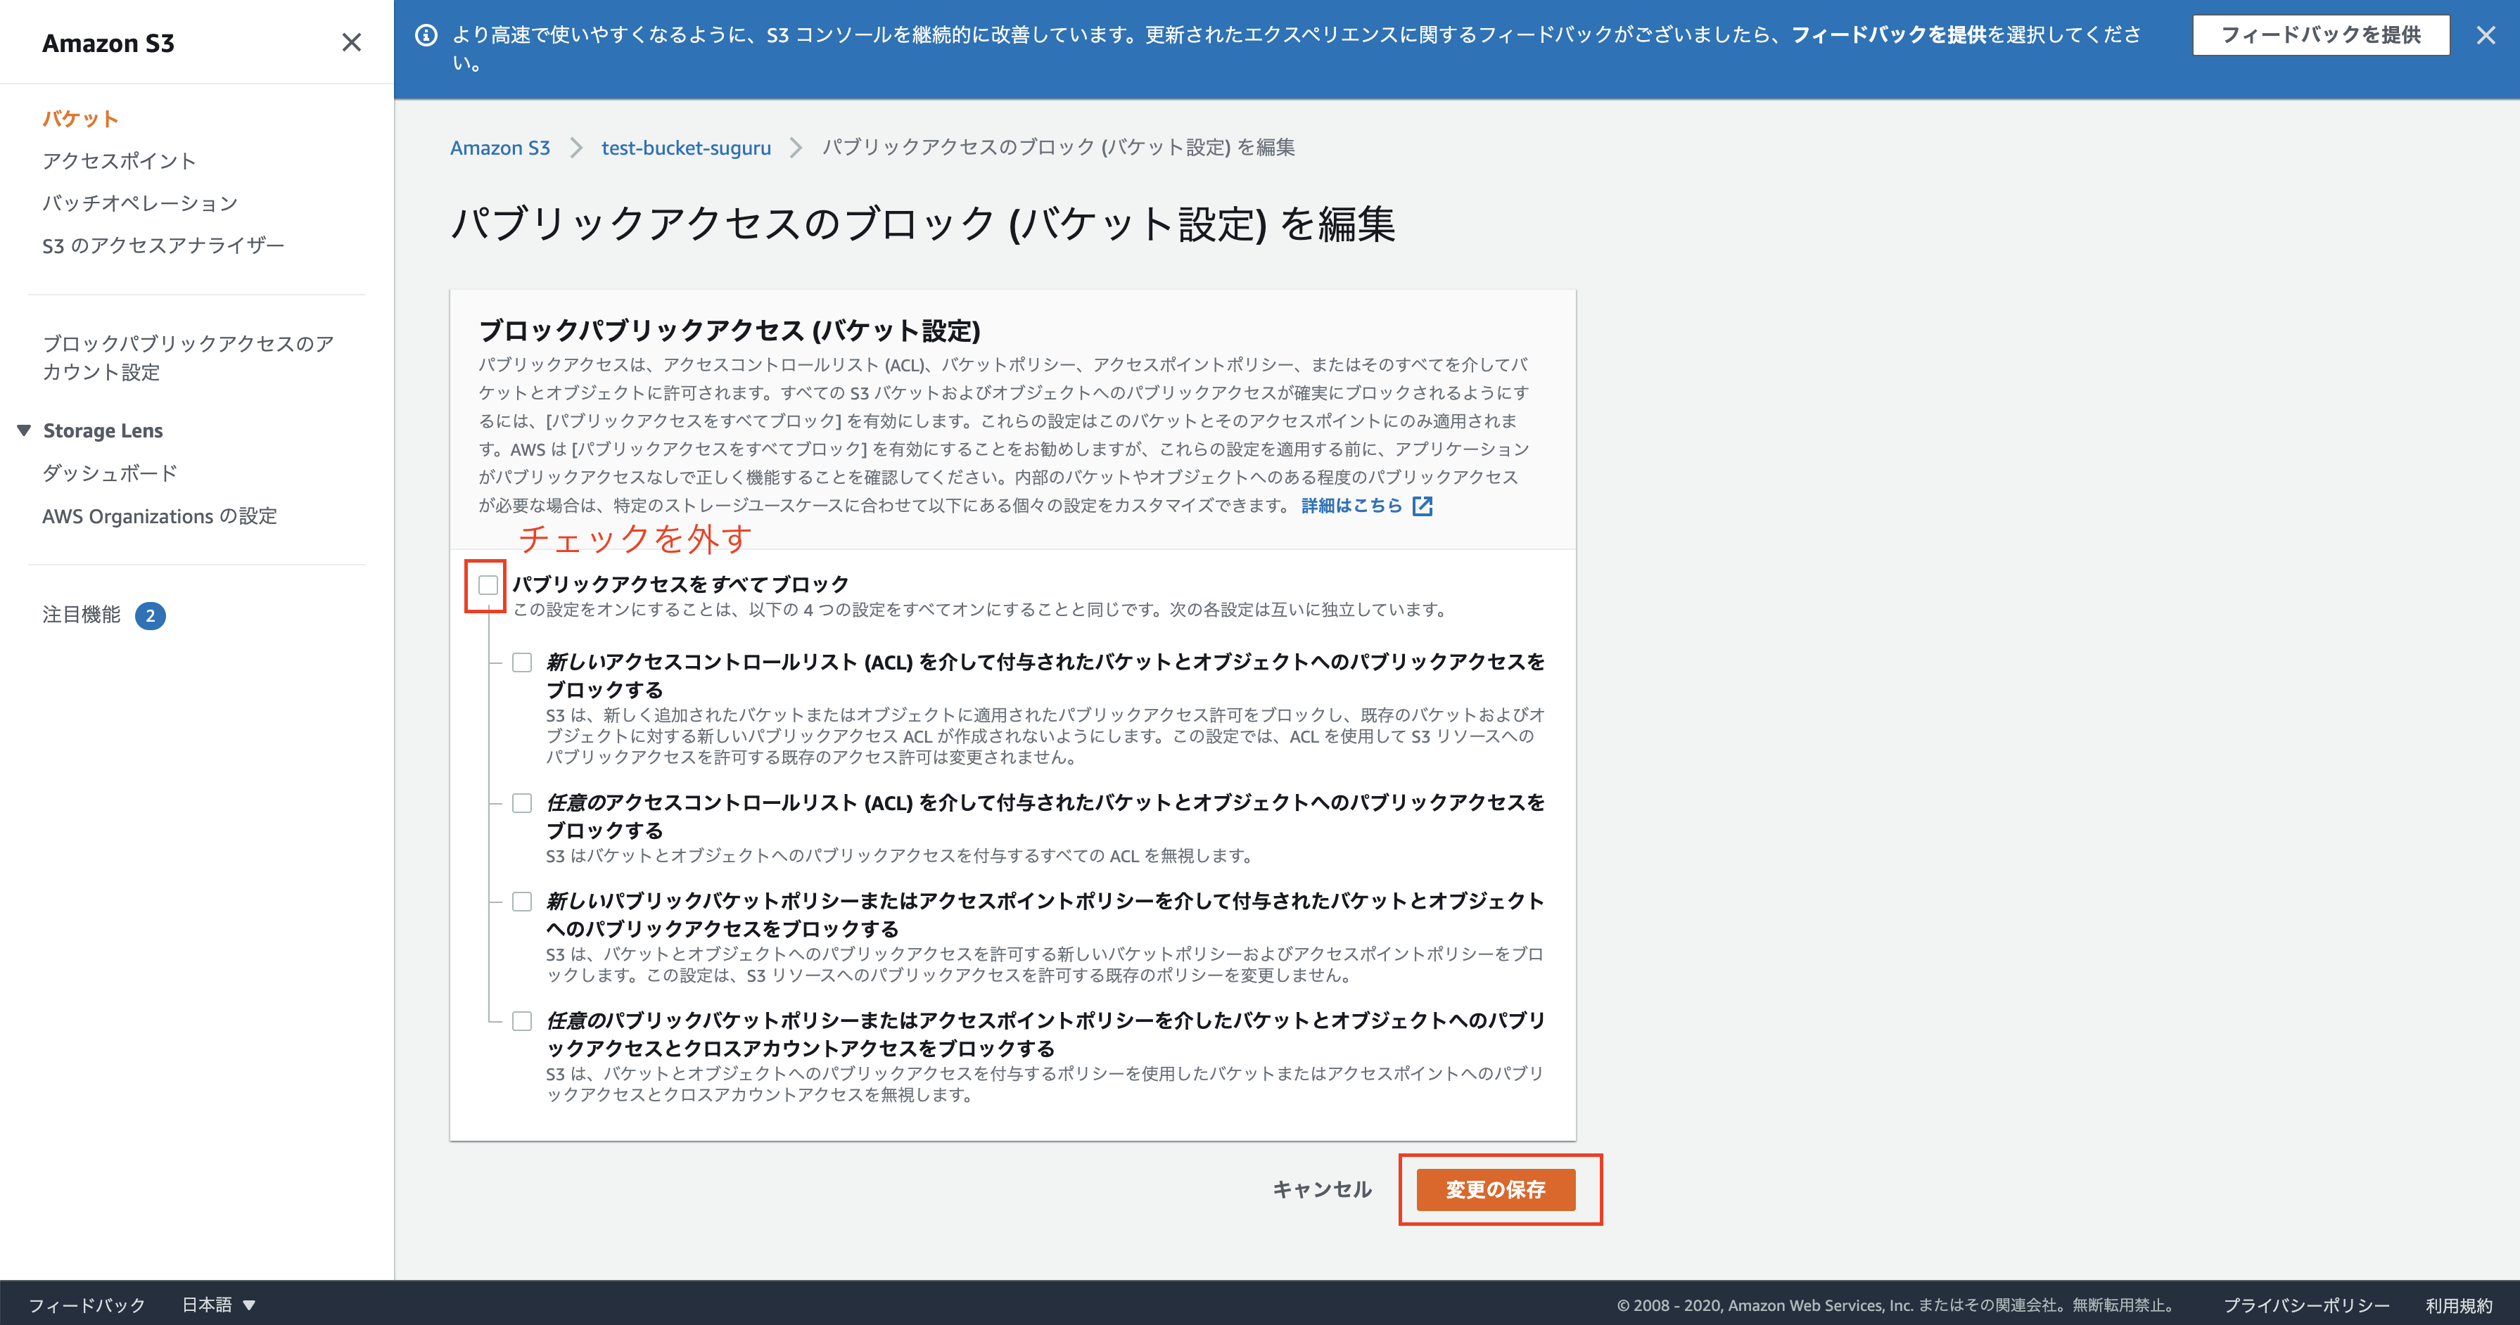
Task: Click the 注目機能 badge showing 2
Action: click(150, 615)
